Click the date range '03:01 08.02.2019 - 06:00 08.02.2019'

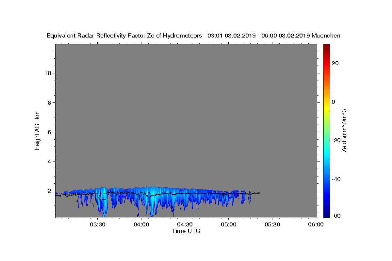coord(259,36)
